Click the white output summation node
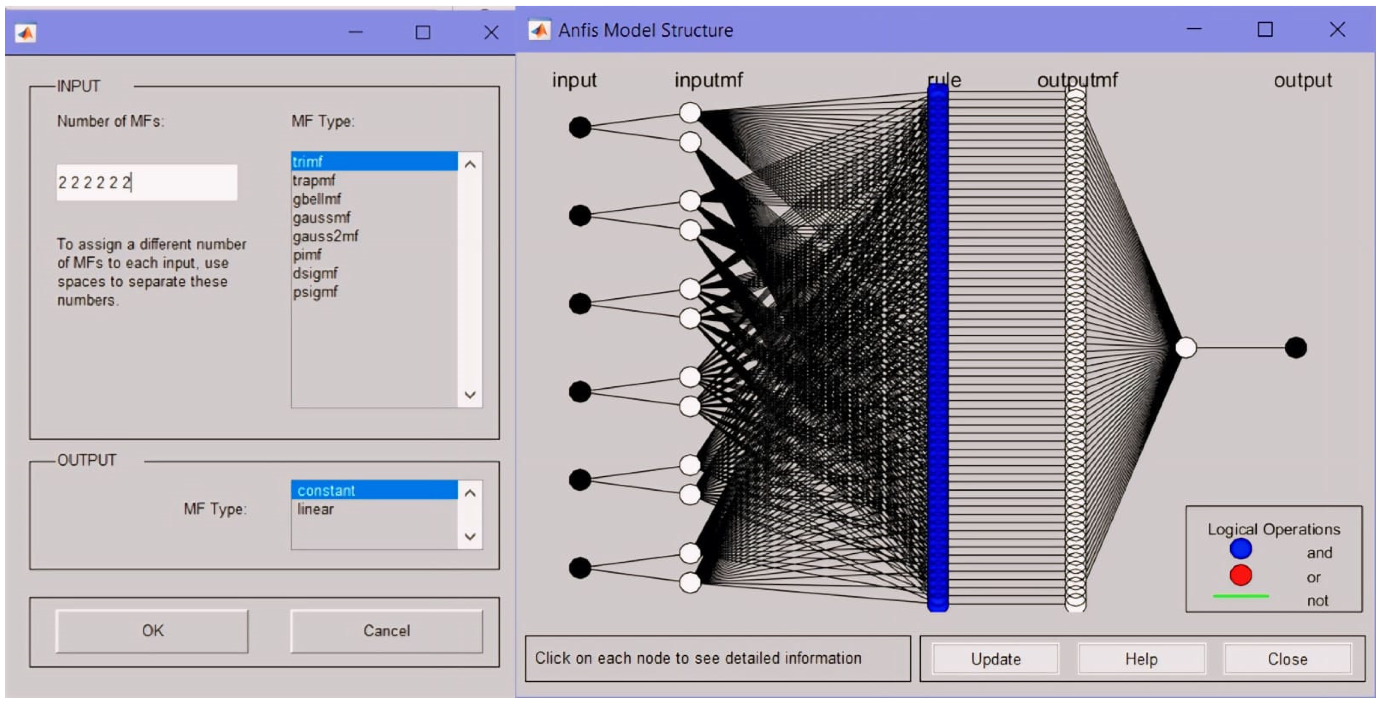 (x=1186, y=348)
